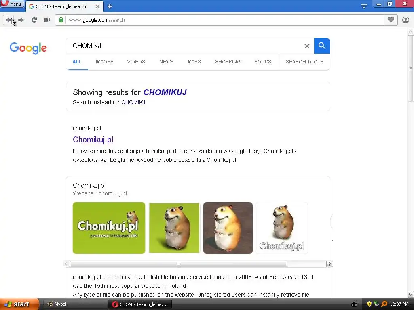Click the 12:07 PM clock
Screen dimensions: 414x310
(399, 304)
